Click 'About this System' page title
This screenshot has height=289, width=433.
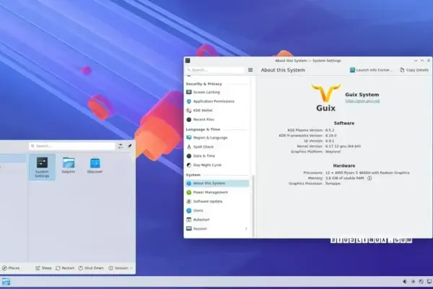point(283,70)
